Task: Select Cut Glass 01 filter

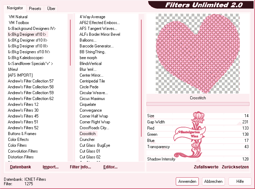Action: (x=90, y=151)
